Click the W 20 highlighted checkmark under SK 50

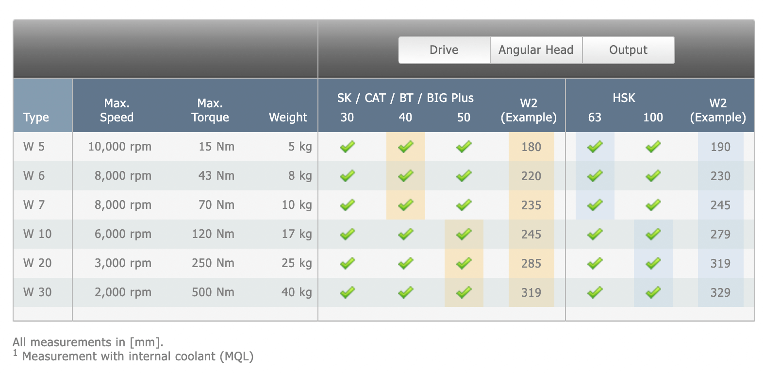(464, 263)
